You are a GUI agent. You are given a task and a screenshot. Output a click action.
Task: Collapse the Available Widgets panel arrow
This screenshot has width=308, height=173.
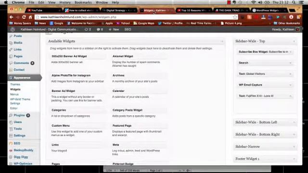(x=222, y=41)
